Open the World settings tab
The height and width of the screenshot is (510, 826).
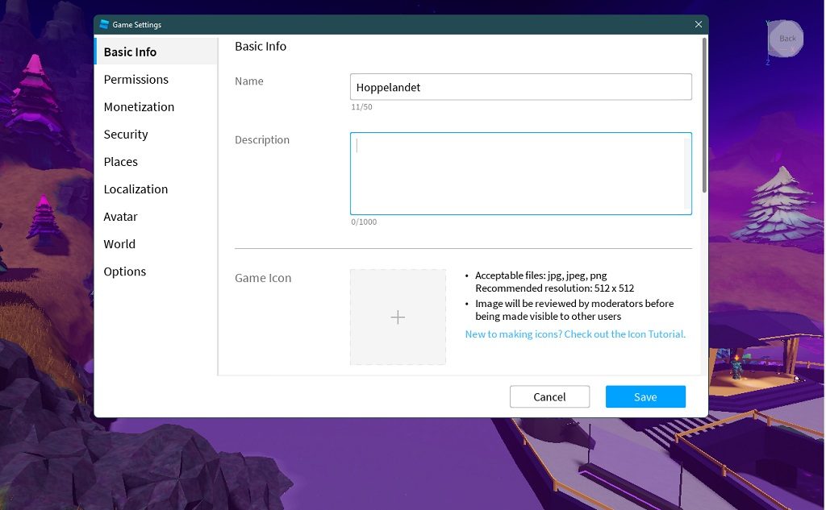coord(156,243)
